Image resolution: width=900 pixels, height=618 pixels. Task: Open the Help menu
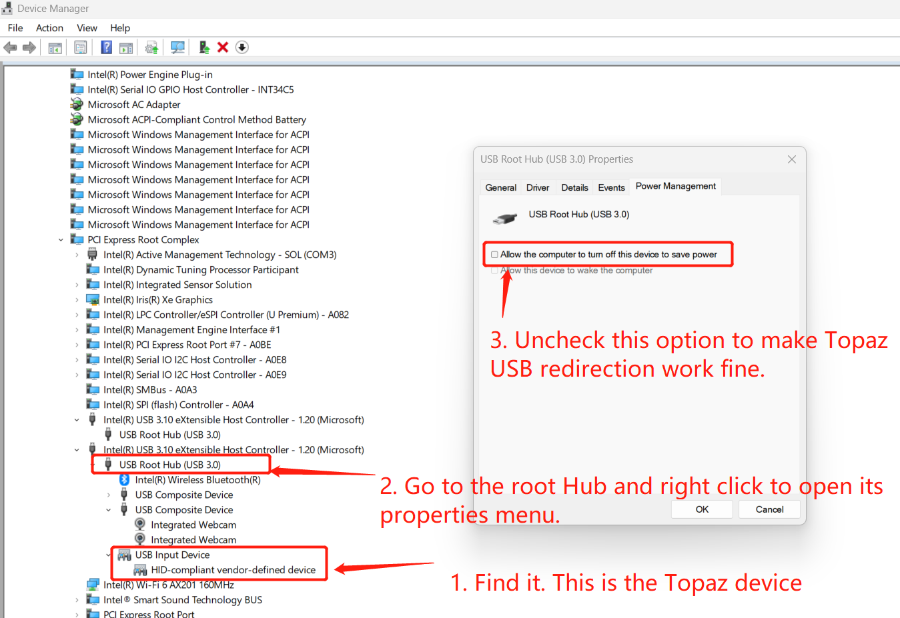coord(120,28)
